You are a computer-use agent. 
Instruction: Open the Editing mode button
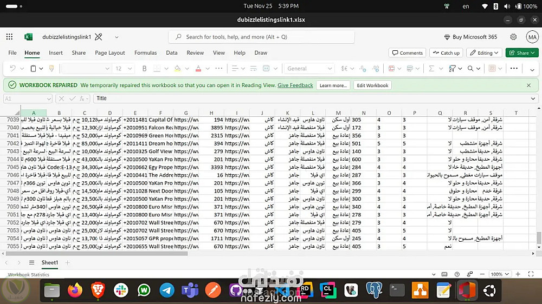point(484,53)
